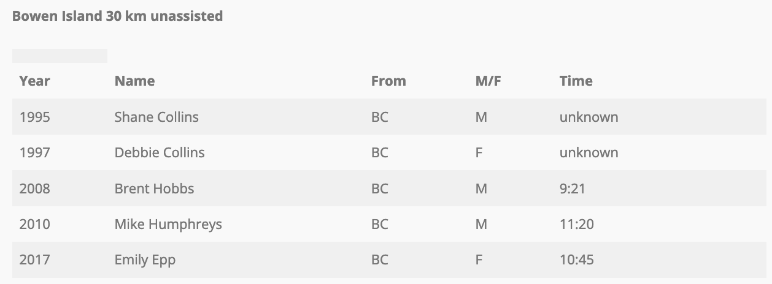Click the Name column header
This screenshot has width=772, height=284.
[134, 81]
